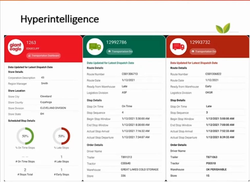Click the # Stops Total value 2
The width and height of the screenshot is (250, 182).
(x=25, y=170)
